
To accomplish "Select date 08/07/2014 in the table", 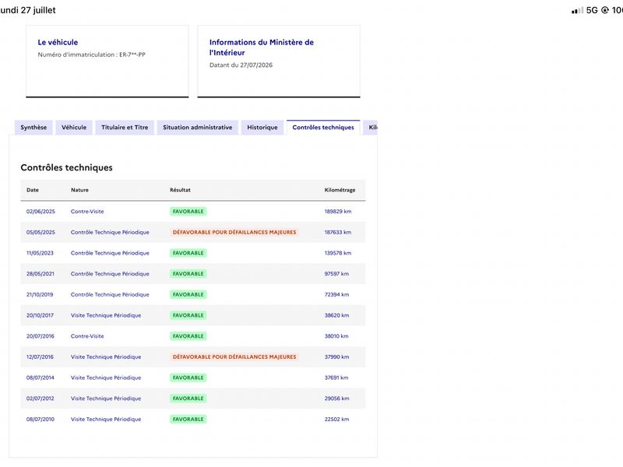I will pyautogui.click(x=40, y=377).
